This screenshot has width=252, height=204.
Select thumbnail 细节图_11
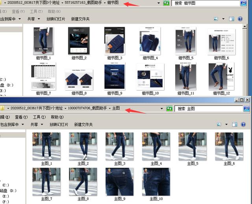(x=186, y=76)
